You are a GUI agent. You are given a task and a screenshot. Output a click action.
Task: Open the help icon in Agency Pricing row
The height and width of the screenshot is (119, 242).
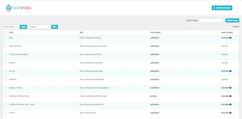coord(230,88)
